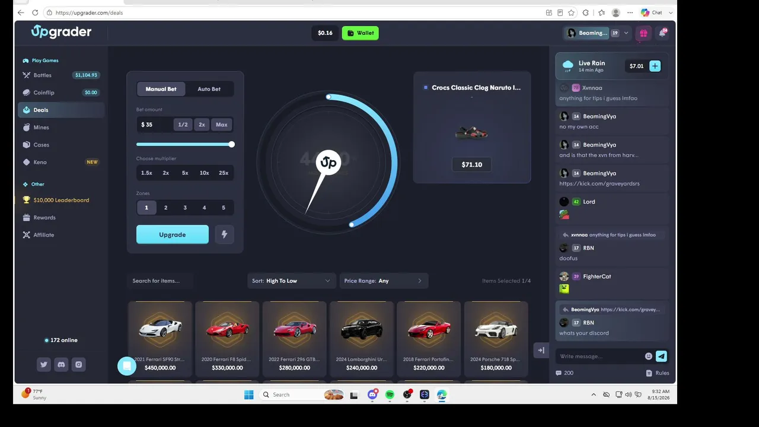This screenshot has width=759, height=427.
Task: Halve the bet with 1/2 button
Action: (183, 125)
